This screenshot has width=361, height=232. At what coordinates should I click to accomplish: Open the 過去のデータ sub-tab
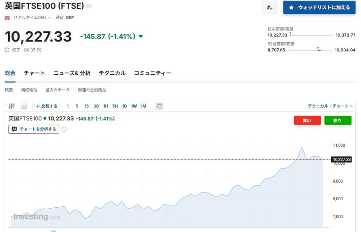(x=57, y=90)
